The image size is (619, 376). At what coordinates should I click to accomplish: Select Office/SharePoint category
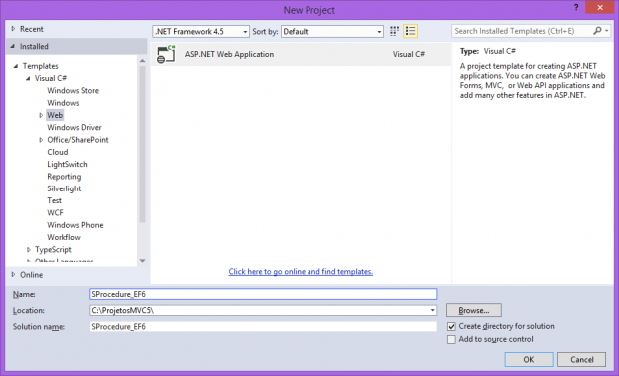click(x=78, y=140)
